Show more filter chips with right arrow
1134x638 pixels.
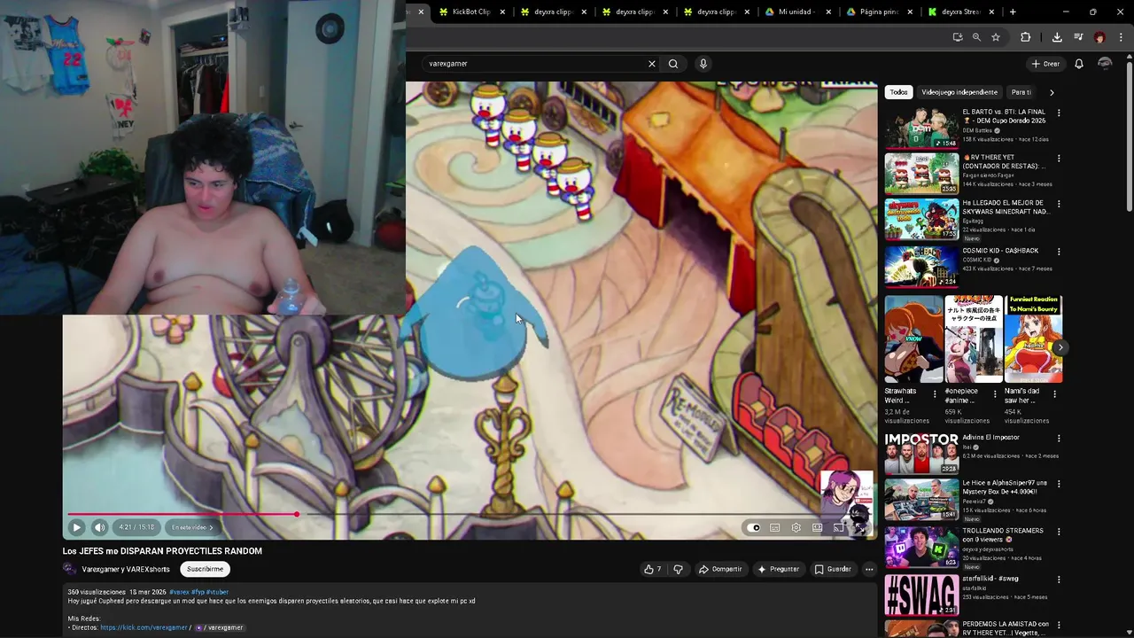coord(1052,92)
